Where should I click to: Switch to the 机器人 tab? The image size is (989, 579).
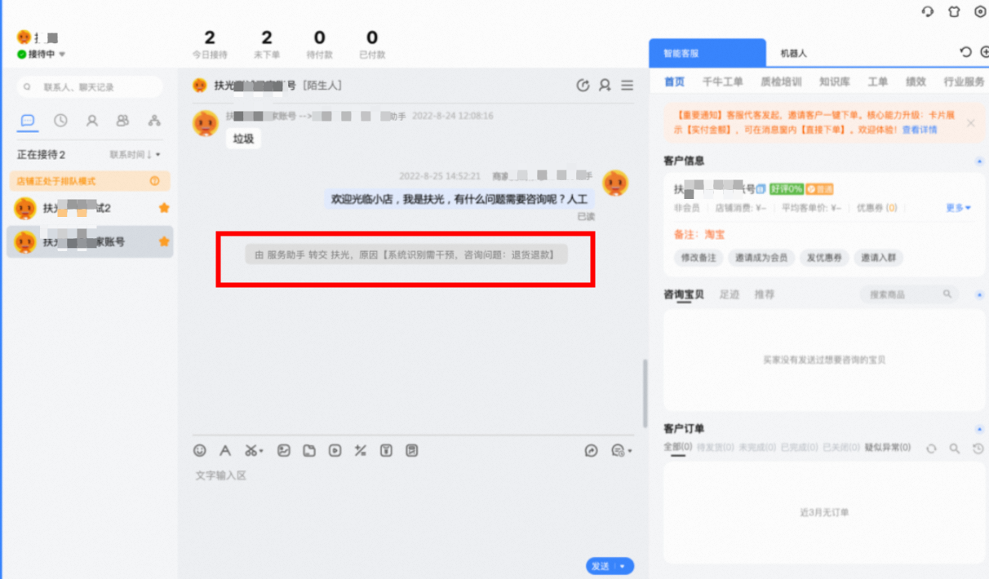[793, 53]
